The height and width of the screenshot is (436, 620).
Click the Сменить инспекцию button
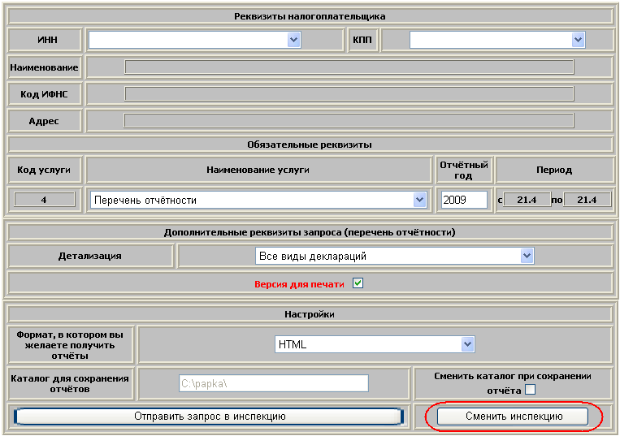coord(513,417)
